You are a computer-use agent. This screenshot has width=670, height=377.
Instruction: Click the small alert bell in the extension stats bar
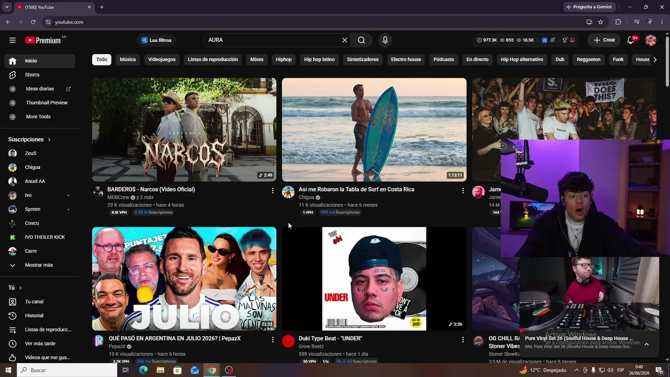[x=573, y=40]
